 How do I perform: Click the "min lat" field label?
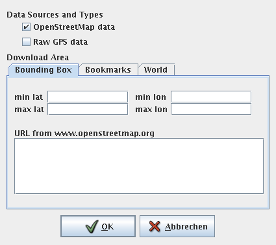click(29, 97)
